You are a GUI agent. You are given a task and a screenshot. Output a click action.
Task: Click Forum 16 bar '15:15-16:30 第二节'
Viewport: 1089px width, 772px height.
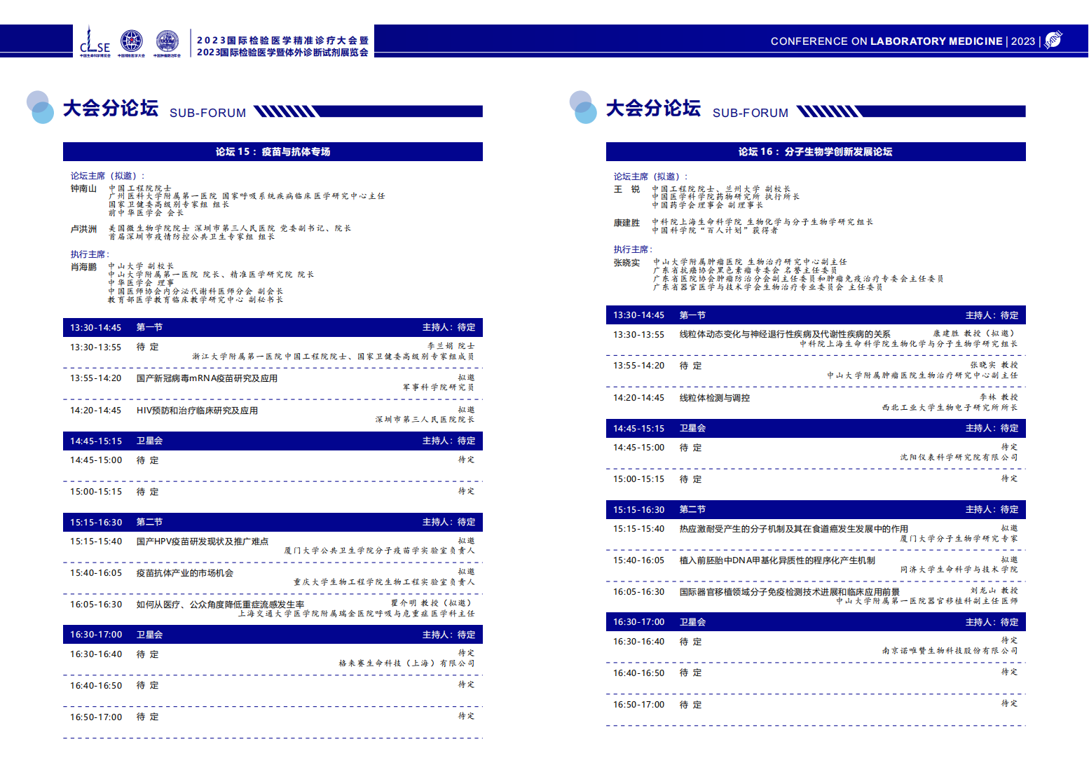pyautogui.click(x=816, y=509)
